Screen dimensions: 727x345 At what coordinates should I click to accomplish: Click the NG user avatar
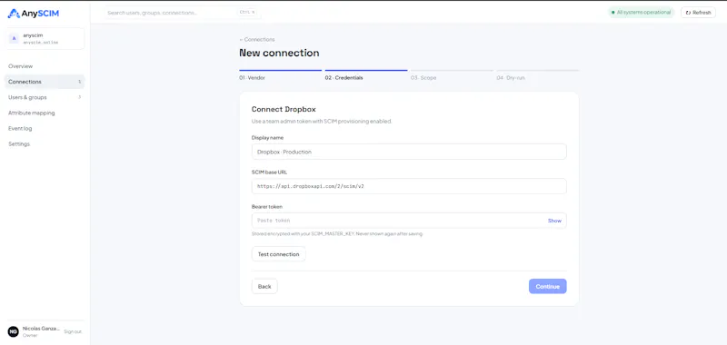[x=13, y=331]
